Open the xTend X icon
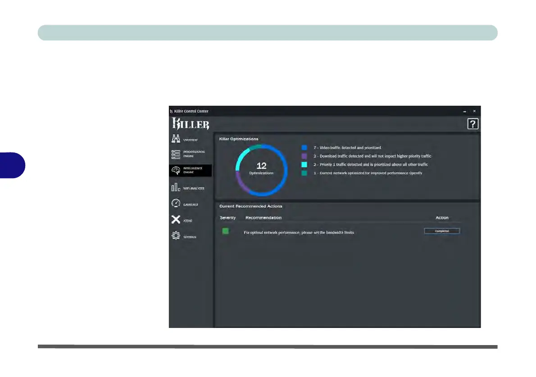536x377 pixels. (x=176, y=219)
